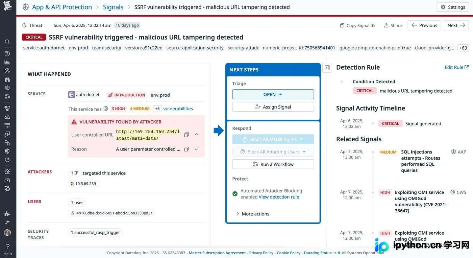Screen dimensions: 473x258
Task: Click Copy Signal ID
Action: pyautogui.click(x=357, y=25)
